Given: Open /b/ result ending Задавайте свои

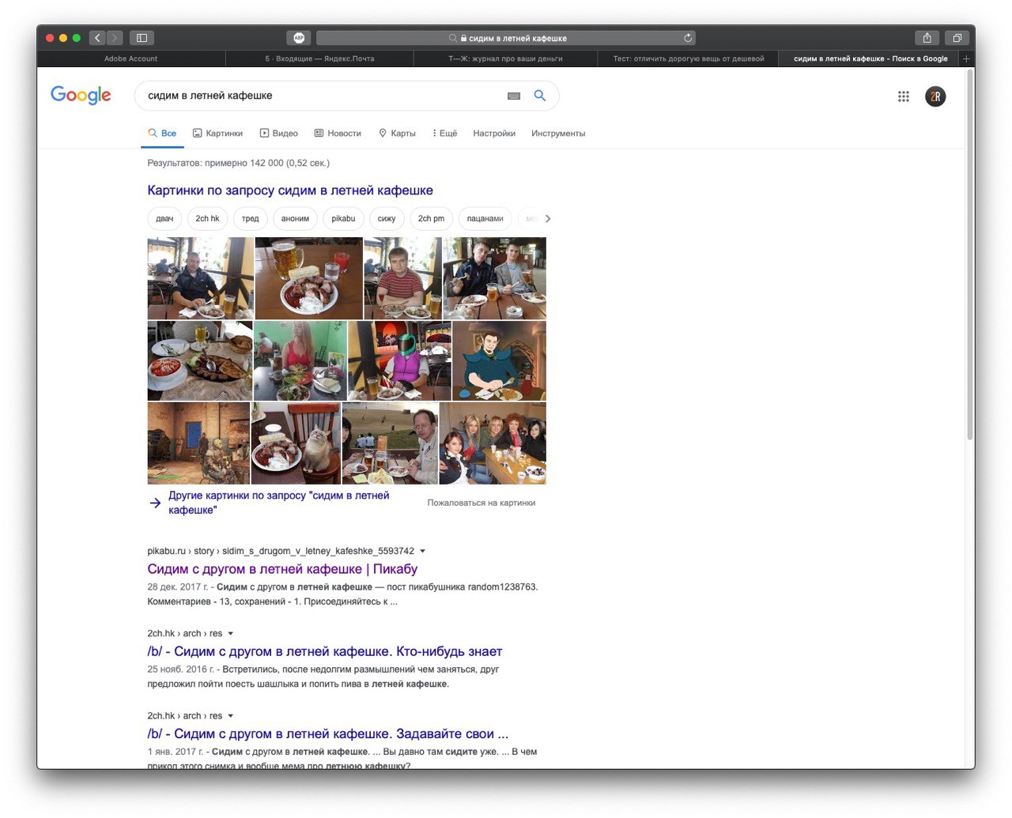Looking at the screenshot, I should [327, 733].
